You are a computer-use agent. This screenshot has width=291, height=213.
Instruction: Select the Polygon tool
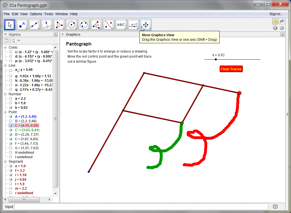point(59,25)
